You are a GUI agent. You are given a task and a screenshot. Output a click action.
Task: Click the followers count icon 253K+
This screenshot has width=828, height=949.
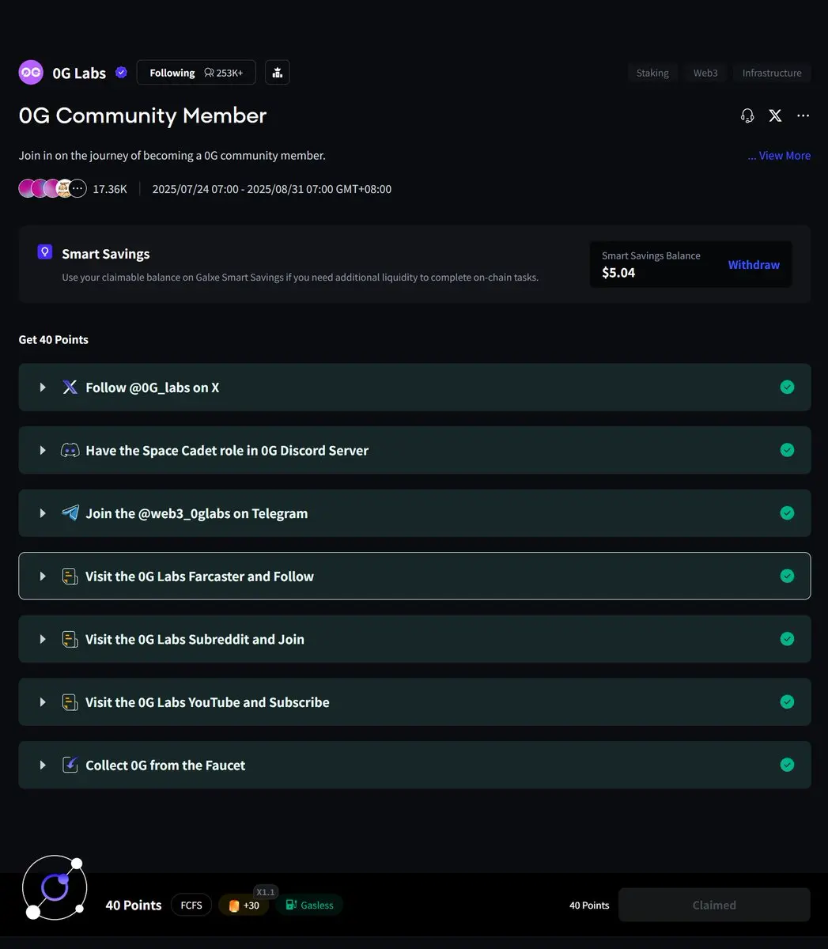[x=209, y=73]
